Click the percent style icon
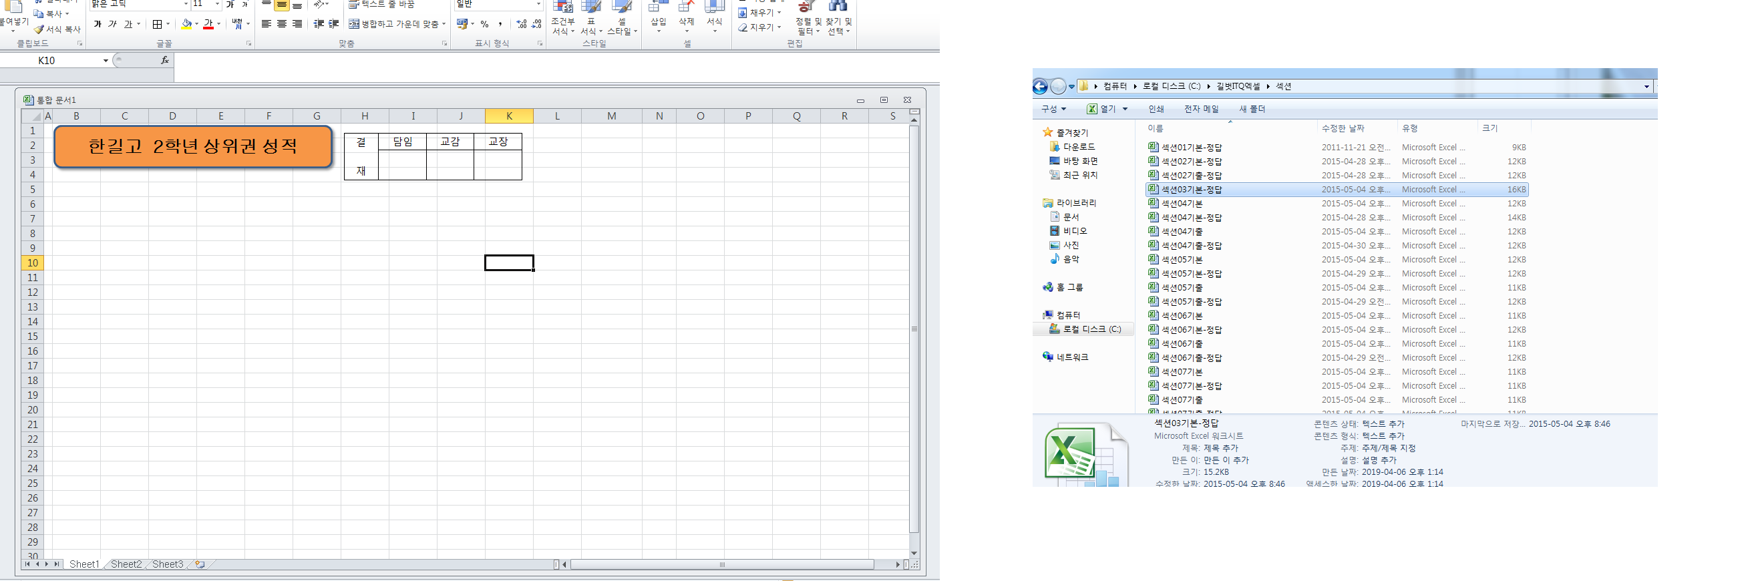The height and width of the screenshot is (581, 1742). tap(484, 24)
